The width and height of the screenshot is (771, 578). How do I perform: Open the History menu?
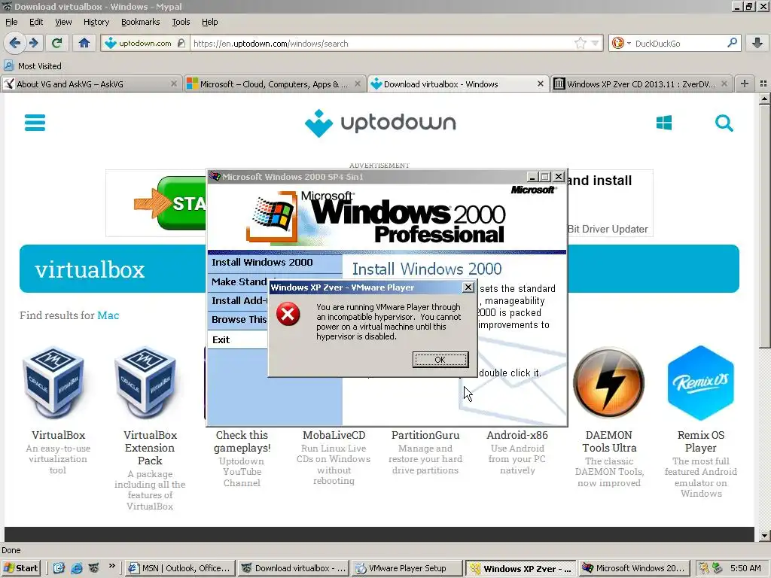[96, 22]
